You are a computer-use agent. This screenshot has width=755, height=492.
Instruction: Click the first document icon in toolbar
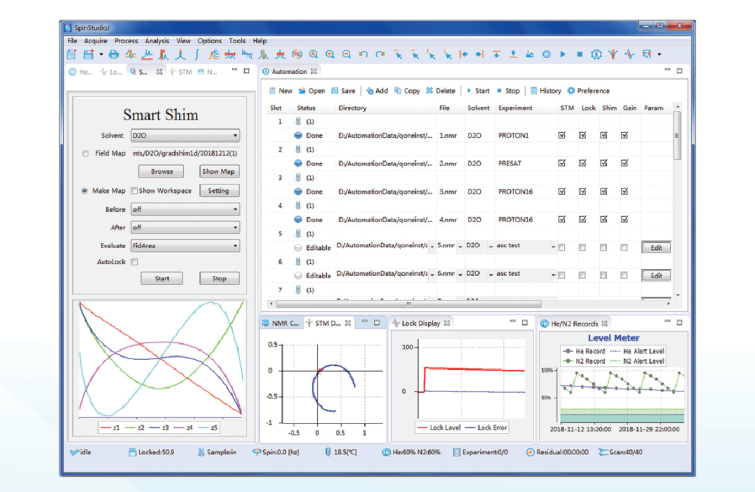tap(72, 55)
